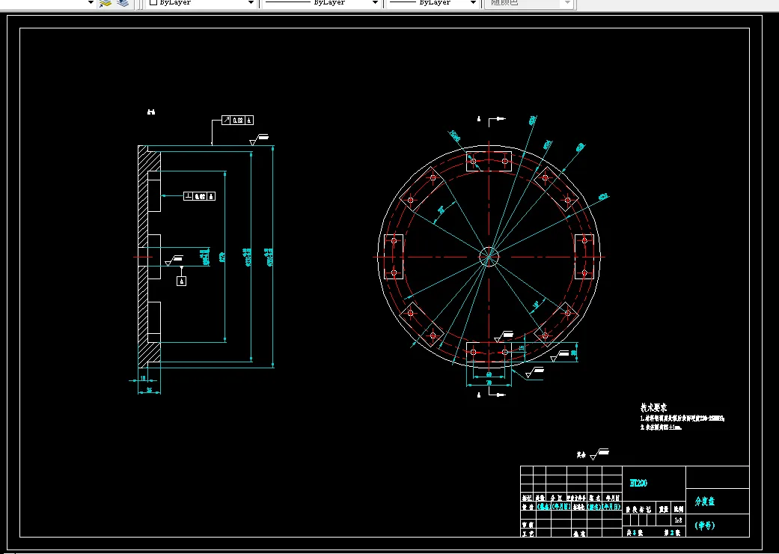
Task: Select the dimension value 35
Action: [149, 391]
